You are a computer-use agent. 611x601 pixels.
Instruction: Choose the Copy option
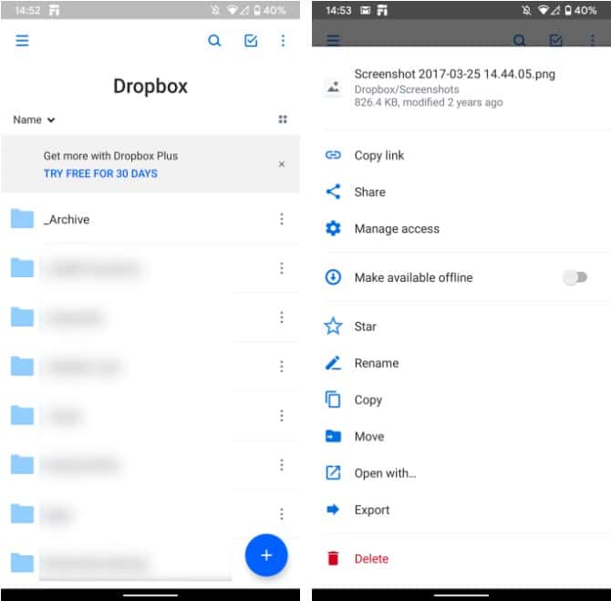click(x=461, y=399)
